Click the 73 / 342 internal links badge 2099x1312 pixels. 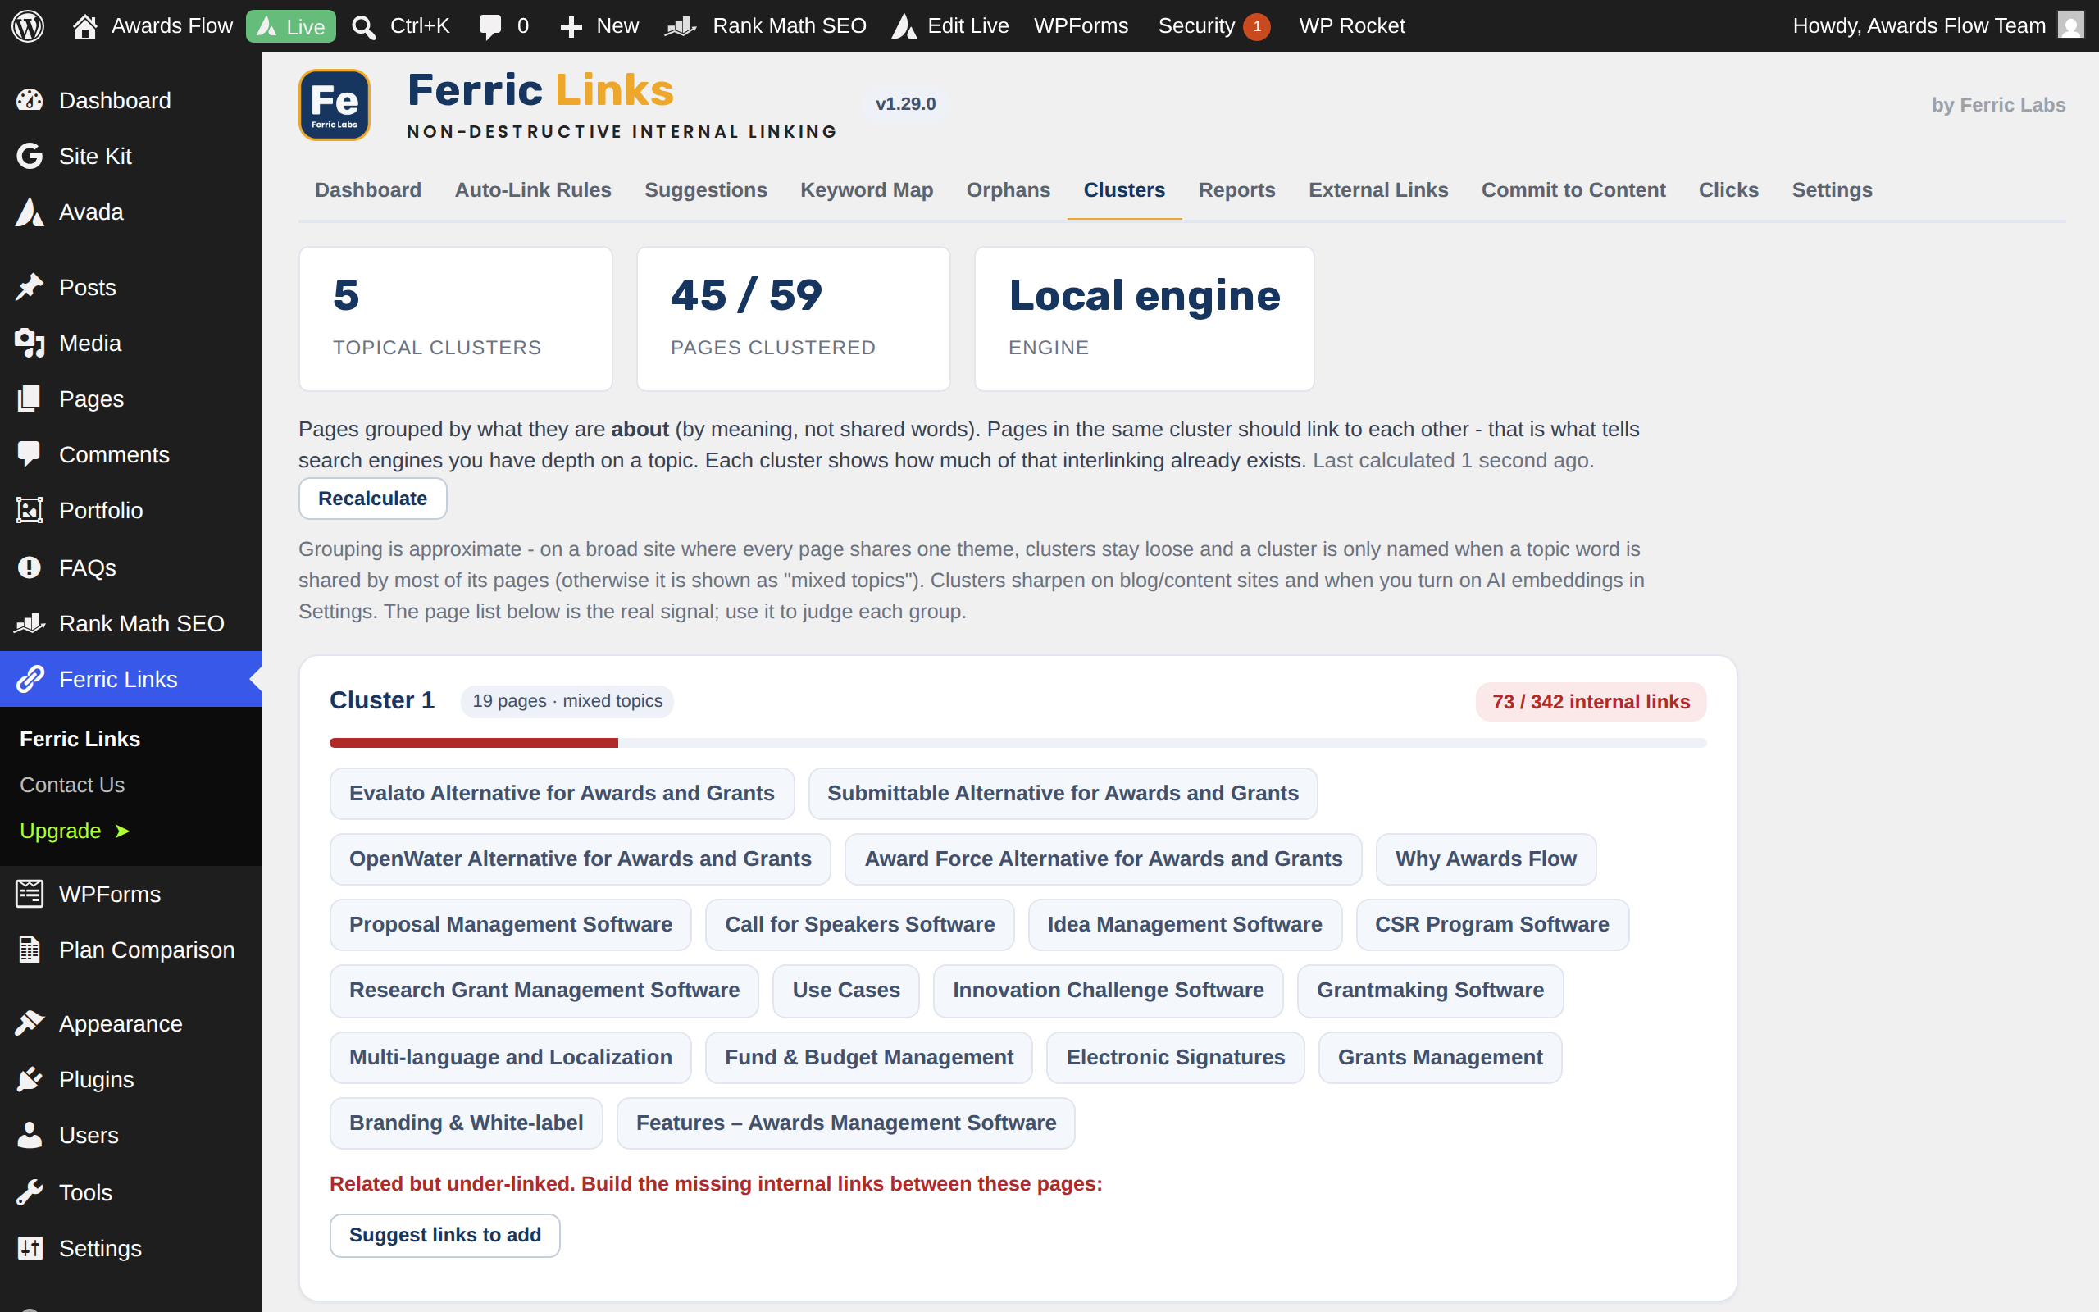coord(1591,702)
